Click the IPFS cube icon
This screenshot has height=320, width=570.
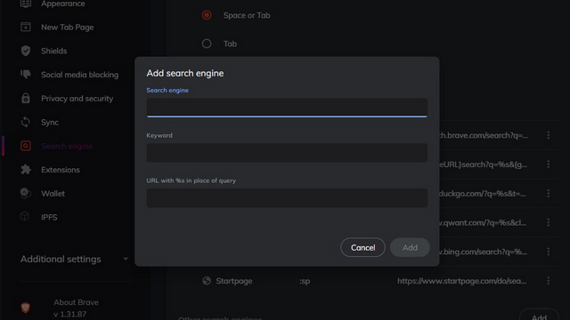pos(25,217)
